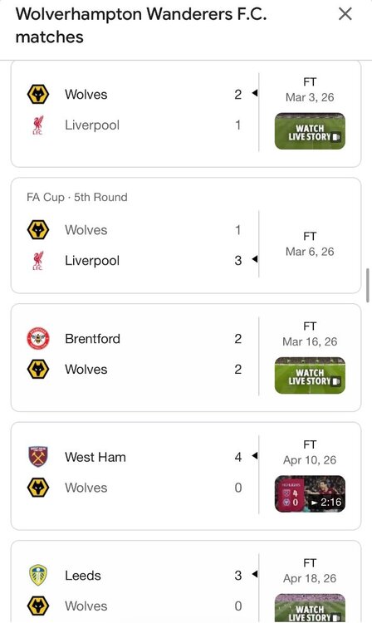Click the Liverpool crest in Mar 3 match
The width and height of the screenshot is (372, 623).
(38, 125)
